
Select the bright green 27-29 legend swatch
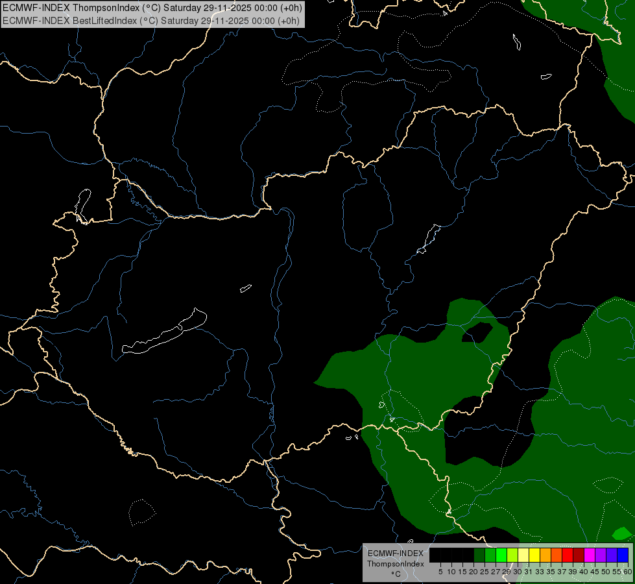pos(501,555)
